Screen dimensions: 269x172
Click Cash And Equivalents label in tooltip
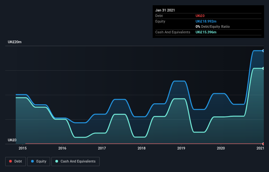[x=173, y=32]
